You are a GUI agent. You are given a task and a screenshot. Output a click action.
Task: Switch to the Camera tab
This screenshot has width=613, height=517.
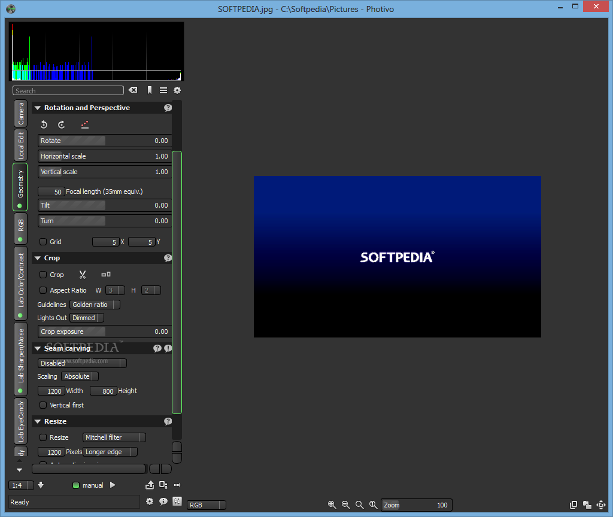(21, 113)
